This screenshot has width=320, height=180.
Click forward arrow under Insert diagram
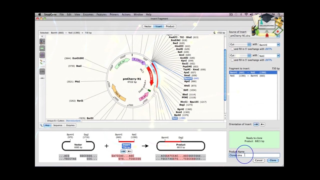123,151
